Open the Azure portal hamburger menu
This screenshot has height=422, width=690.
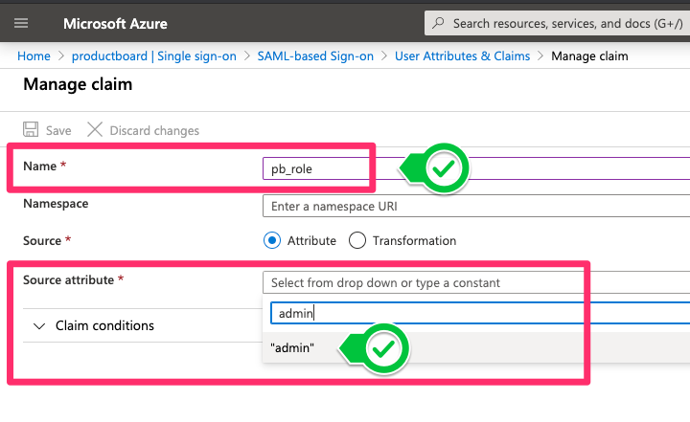click(21, 22)
